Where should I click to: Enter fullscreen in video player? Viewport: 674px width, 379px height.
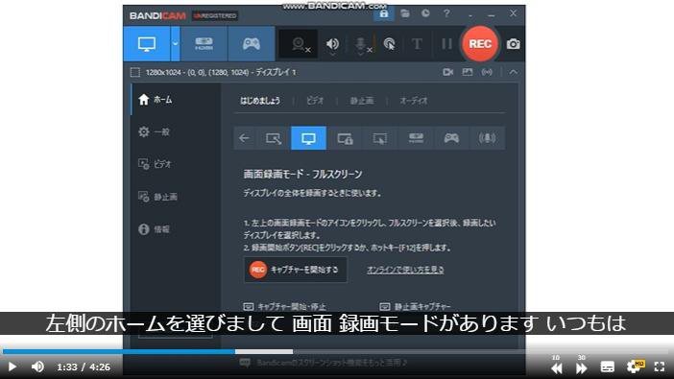[660, 367]
